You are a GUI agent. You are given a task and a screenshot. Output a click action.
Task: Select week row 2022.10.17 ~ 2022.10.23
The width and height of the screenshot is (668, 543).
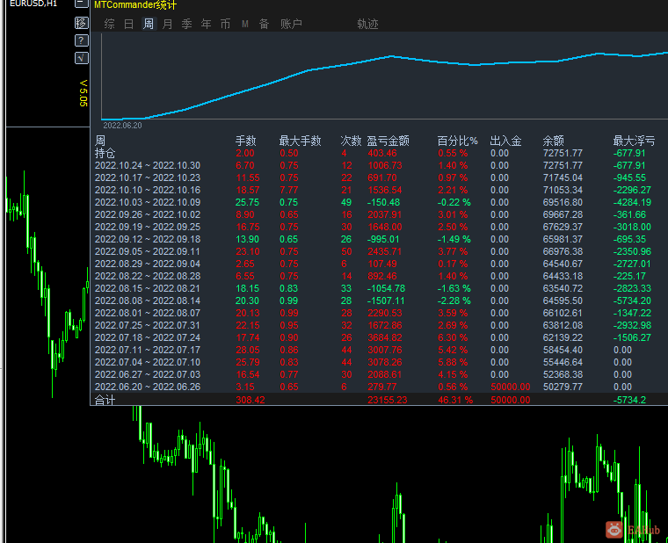click(x=148, y=177)
